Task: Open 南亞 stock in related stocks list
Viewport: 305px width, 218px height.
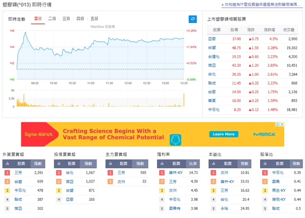Action: point(212,66)
